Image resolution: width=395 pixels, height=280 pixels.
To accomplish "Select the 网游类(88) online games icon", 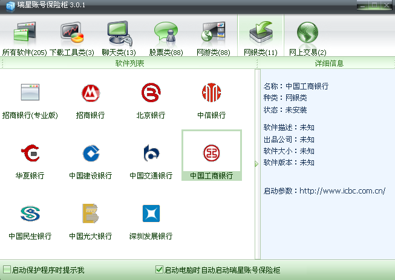I will pos(213,31).
